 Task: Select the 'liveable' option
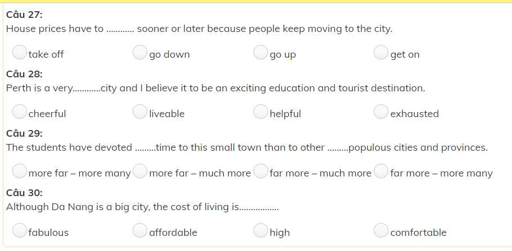140,112
